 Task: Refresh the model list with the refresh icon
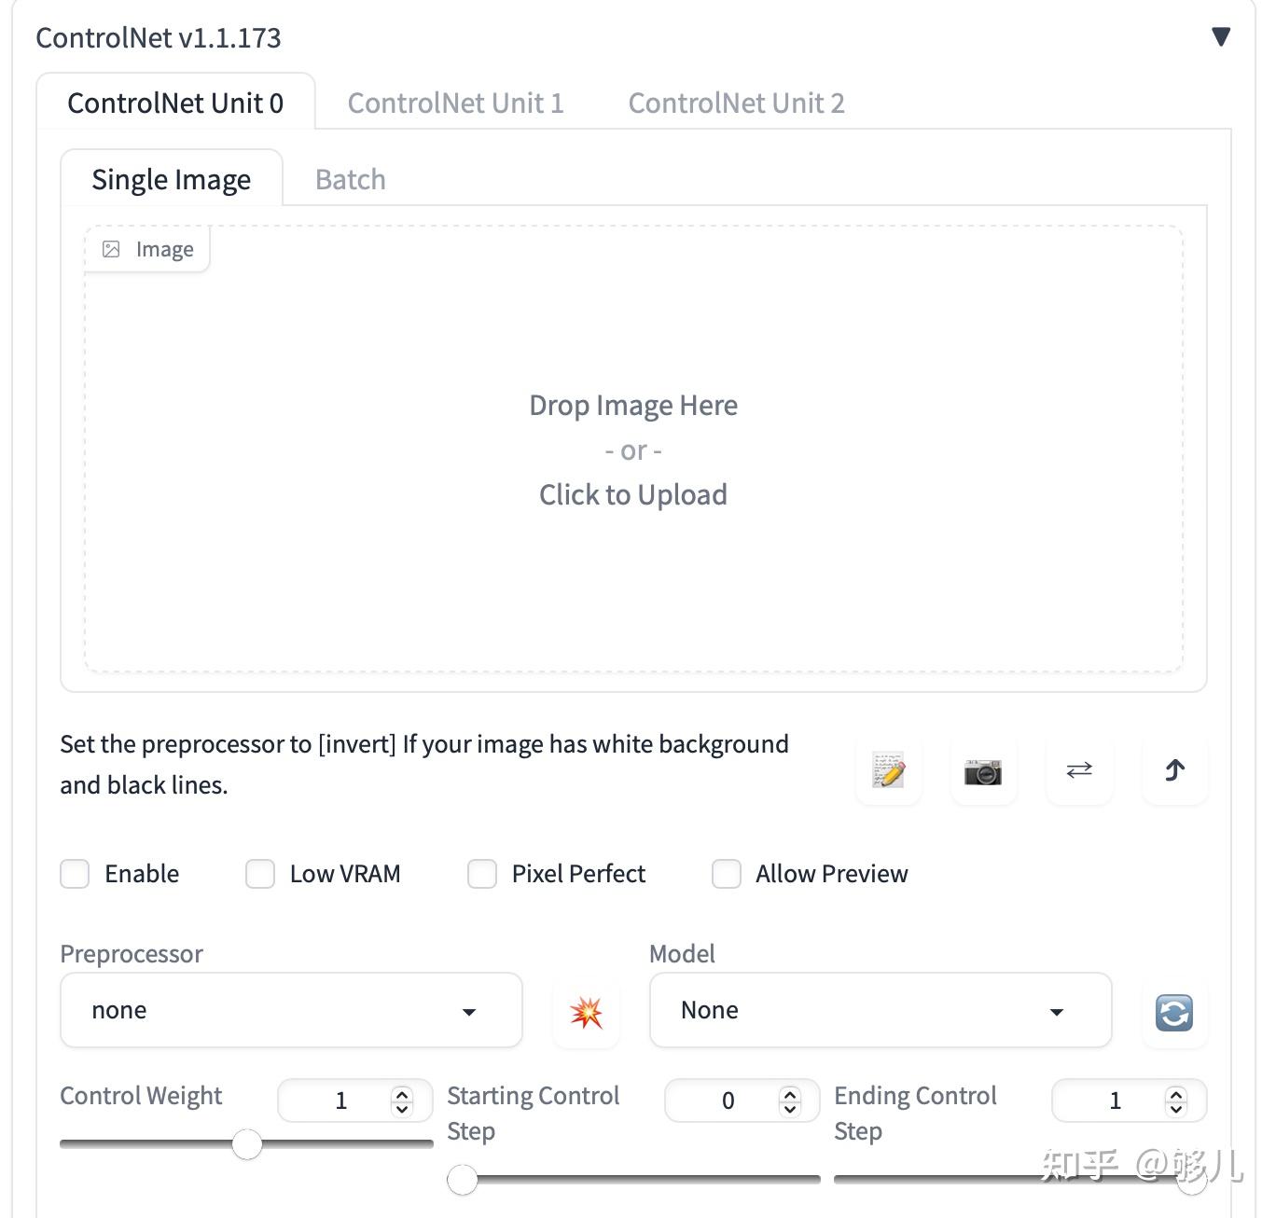click(1174, 1013)
